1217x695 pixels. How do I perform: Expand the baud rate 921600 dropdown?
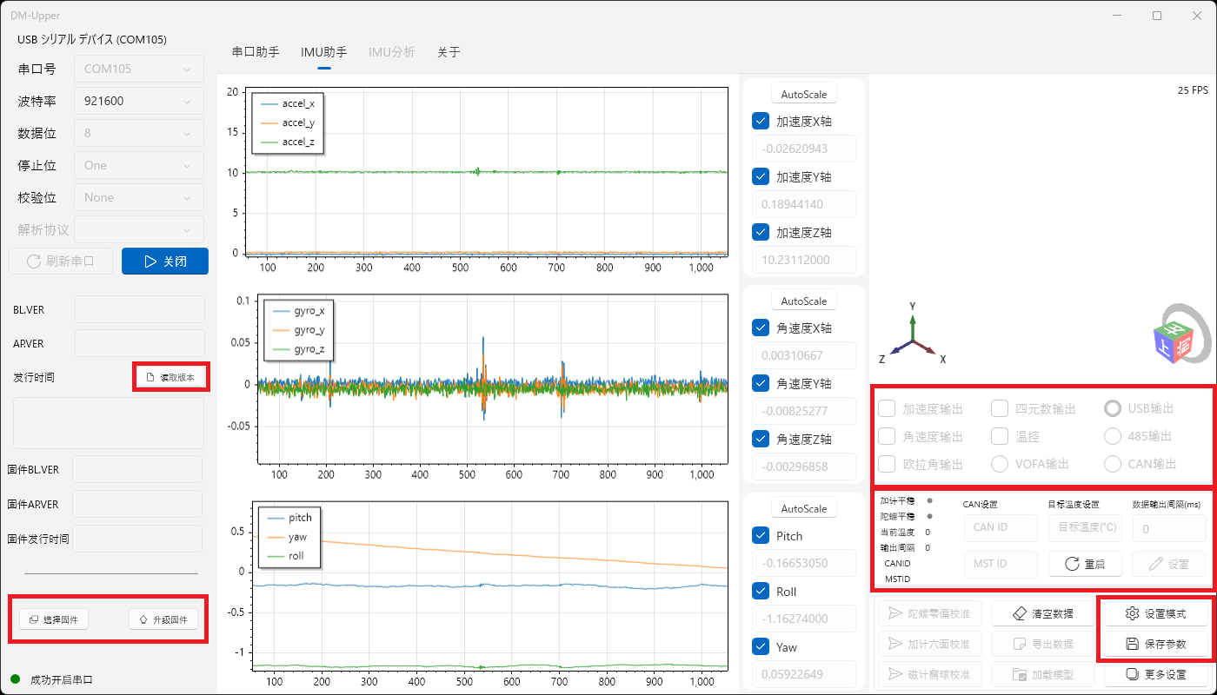139,101
